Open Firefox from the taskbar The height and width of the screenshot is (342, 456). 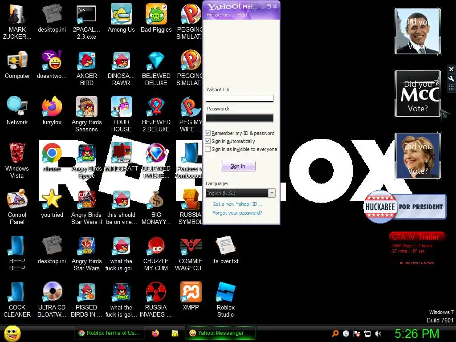155,333
